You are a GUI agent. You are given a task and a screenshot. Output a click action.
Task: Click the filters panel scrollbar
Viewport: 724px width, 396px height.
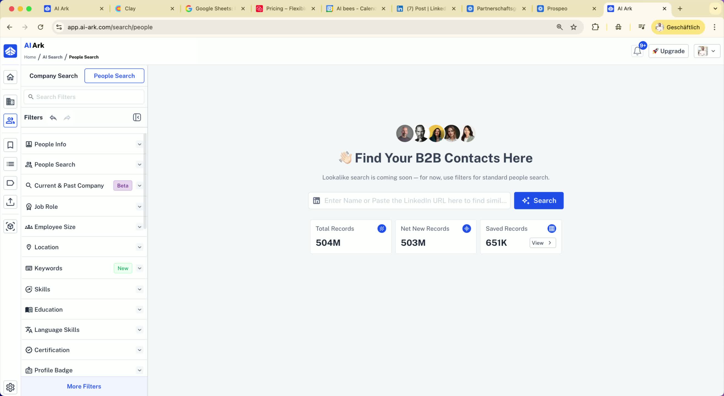(x=145, y=182)
